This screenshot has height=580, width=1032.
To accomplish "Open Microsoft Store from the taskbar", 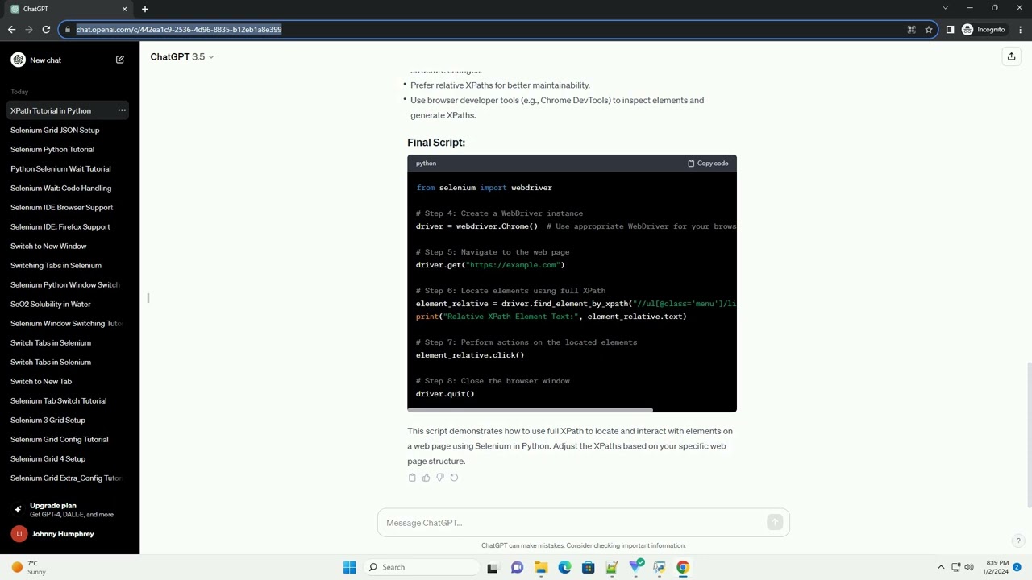I will coord(589,567).
